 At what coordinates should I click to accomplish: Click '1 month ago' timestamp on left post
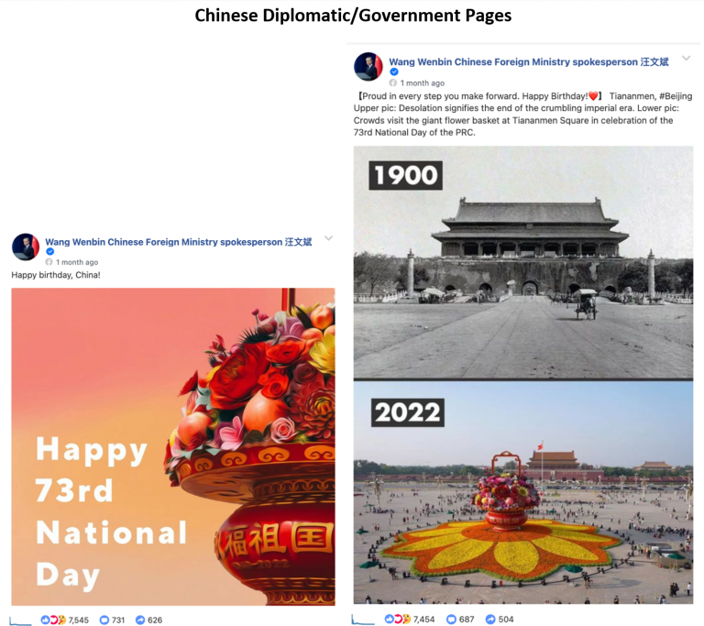(77, 262)
